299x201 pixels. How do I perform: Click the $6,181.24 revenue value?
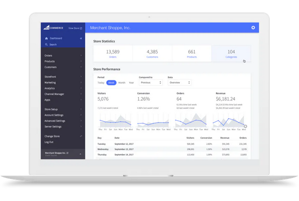tap(225, 99)
